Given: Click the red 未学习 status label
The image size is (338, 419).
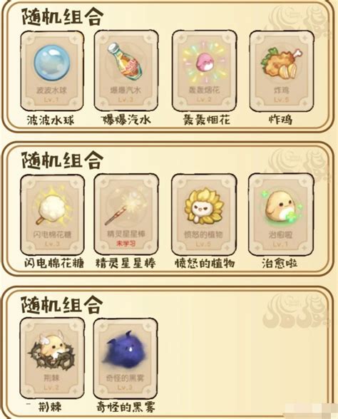Looking at the screenshot, I should click(126, 244).
